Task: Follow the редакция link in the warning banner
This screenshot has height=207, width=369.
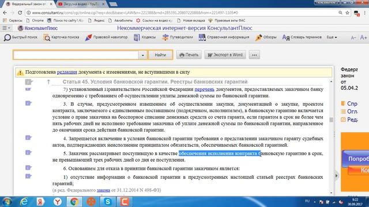Action: pyautogui.click(x=67, y=72)
